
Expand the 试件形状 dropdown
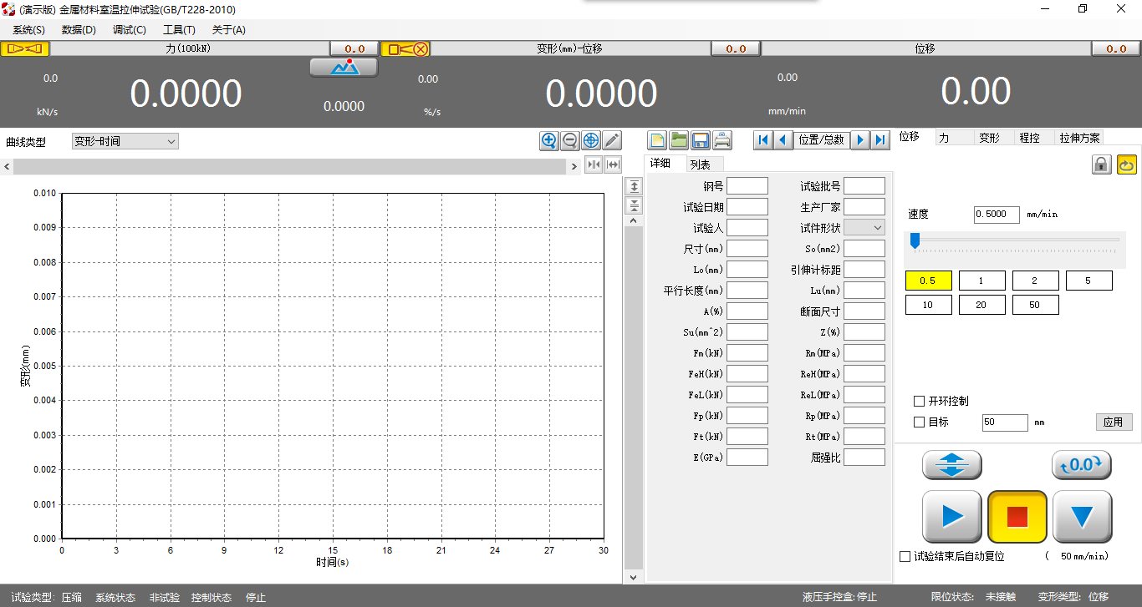coord(864,227)
